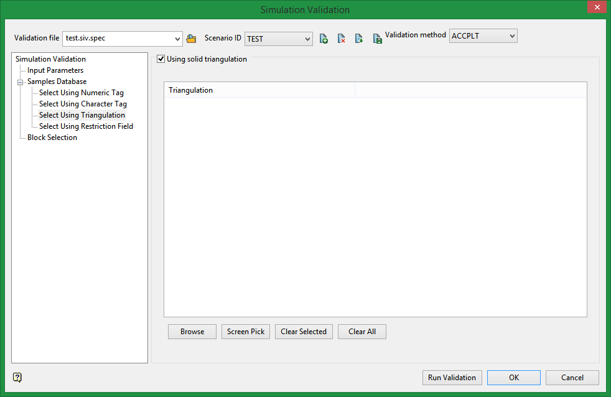The image size is (611, 397).
Task: Browse for a validation file with folder icon
Action: (x=191, y=39)
